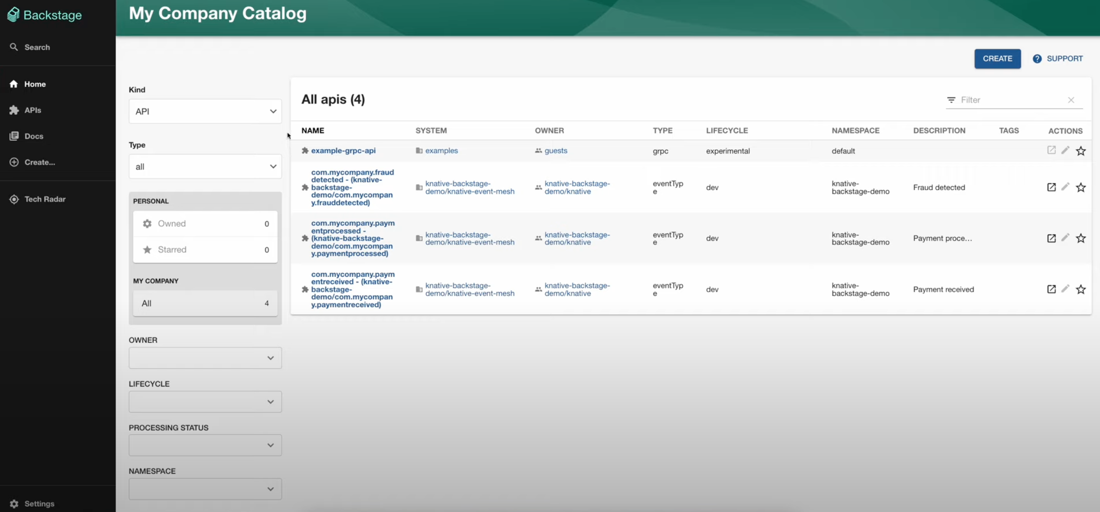Select Home in the sidebar
Image resolution: width=1100 pixels, height=512 pixels.
pyautogui.click(x=33, y=84)
